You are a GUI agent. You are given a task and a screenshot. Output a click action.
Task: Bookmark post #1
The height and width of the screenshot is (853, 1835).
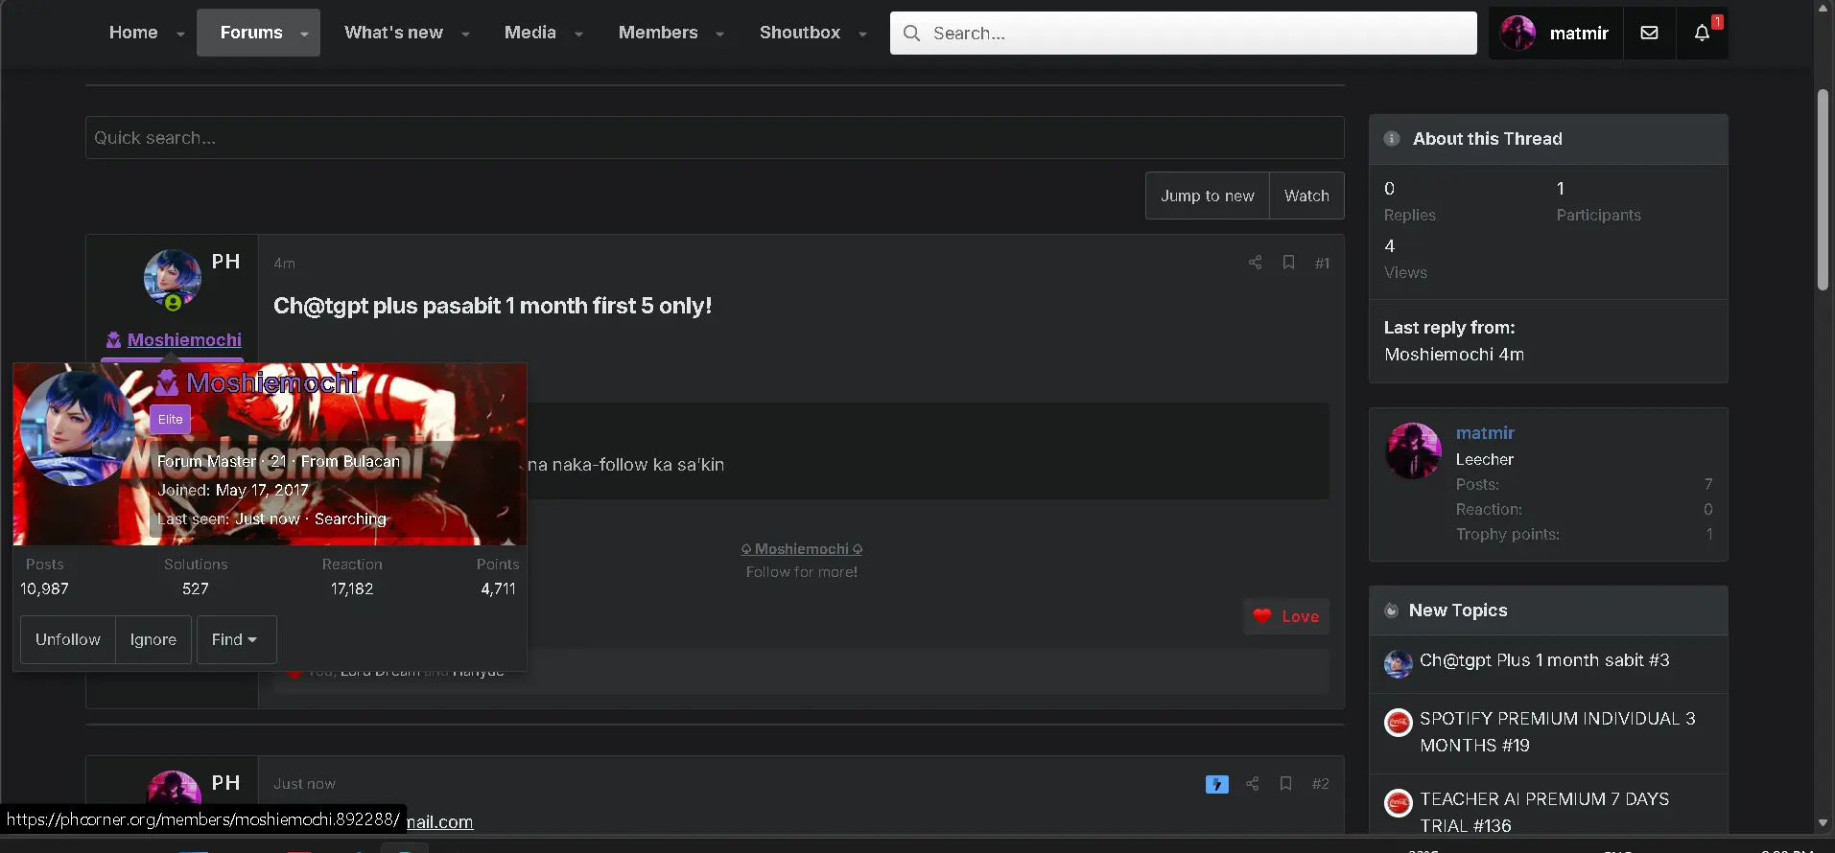tap(1288, 263)
